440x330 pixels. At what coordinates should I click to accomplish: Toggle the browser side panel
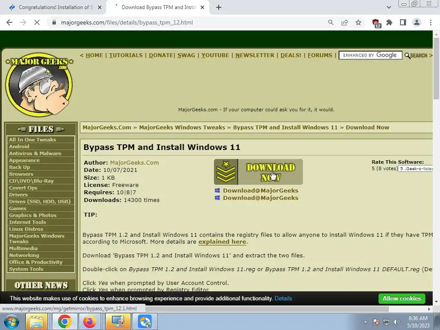[x=403, y=22]
